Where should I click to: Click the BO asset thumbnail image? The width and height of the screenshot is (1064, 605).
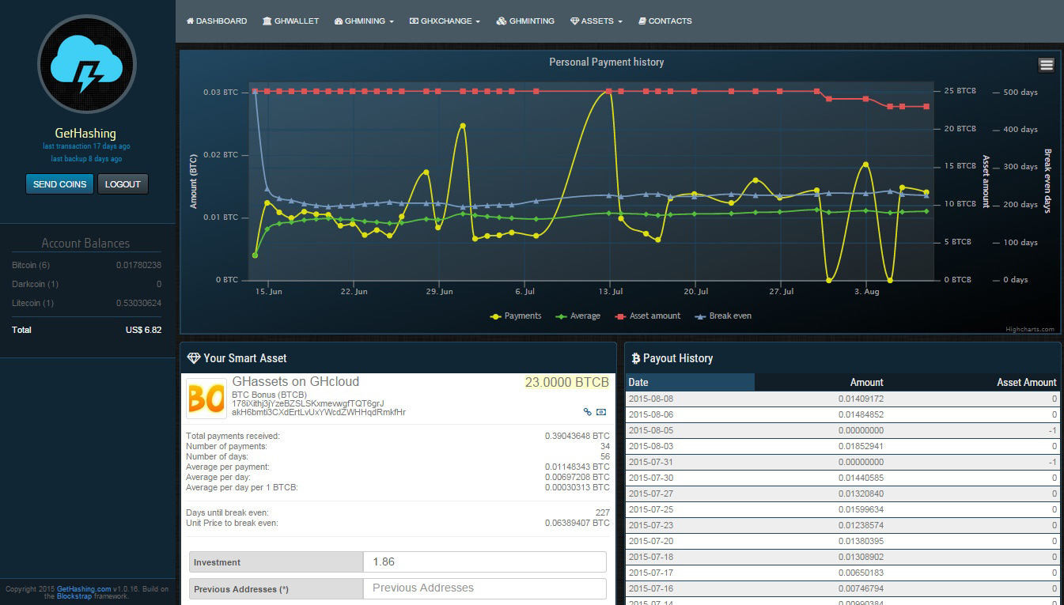point(206,399)
